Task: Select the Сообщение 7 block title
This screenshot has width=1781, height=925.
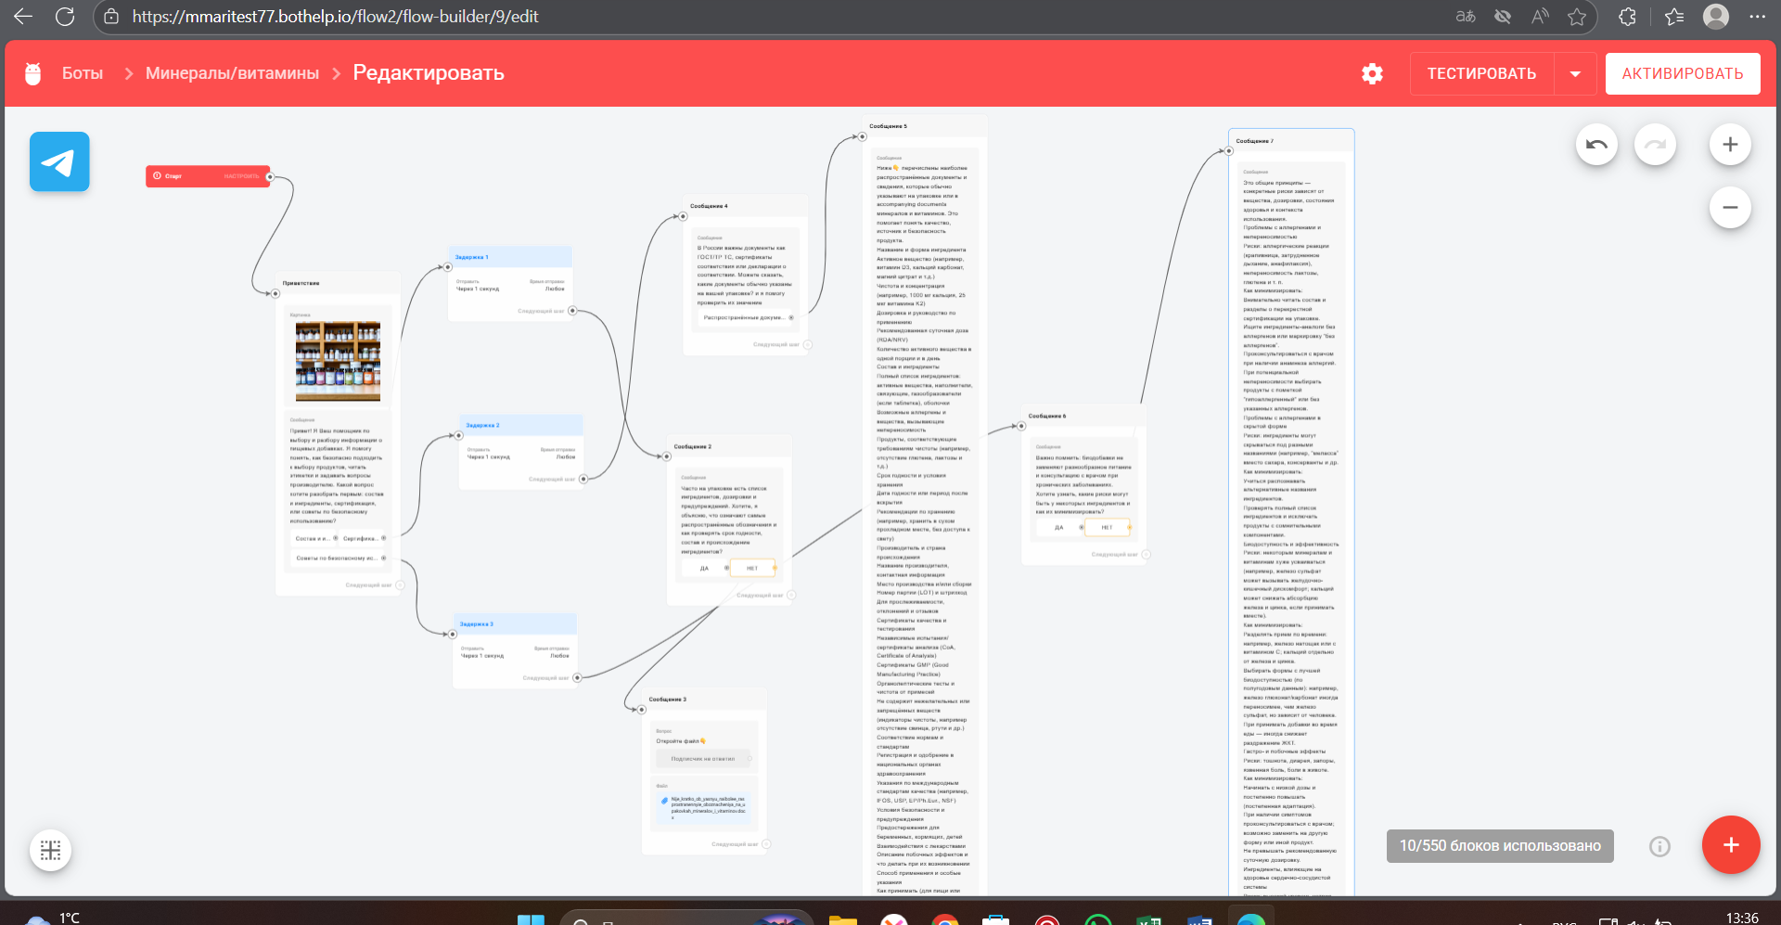Action: pyautogui.click(x=1255, y=141)
